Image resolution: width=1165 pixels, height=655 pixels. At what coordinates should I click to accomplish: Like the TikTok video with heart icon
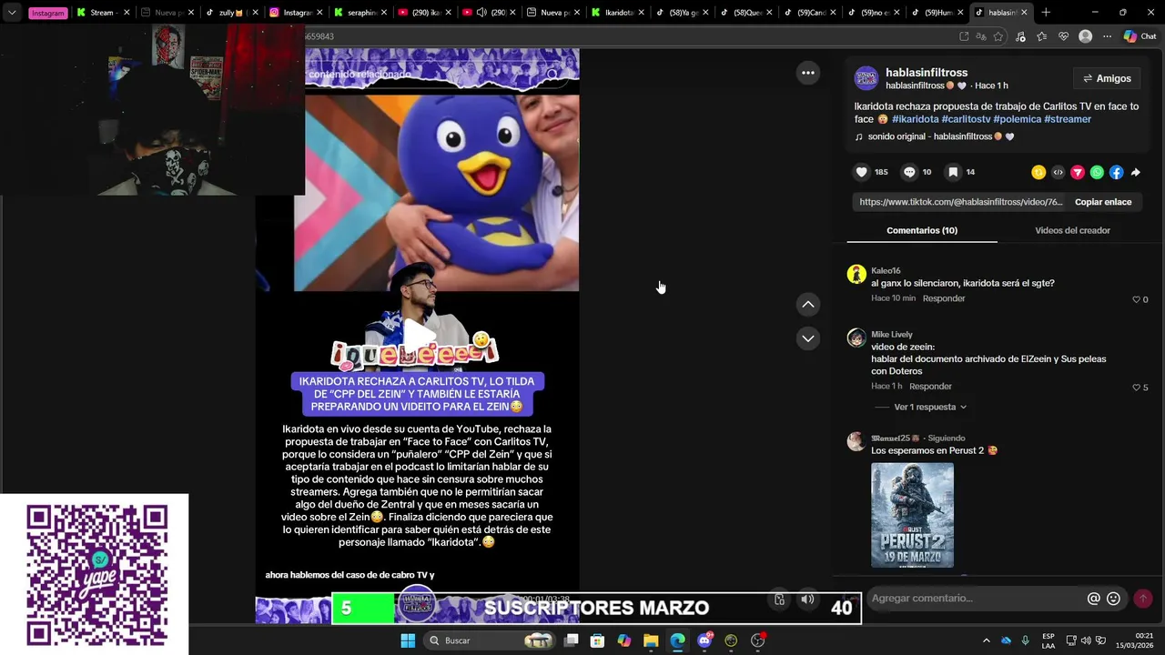pos(861,172)
